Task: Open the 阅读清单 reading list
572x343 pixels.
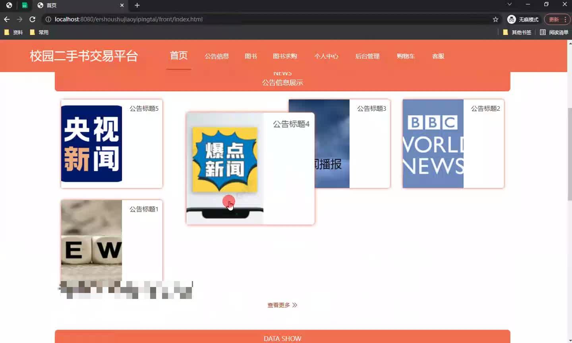Action: (554, 32)
